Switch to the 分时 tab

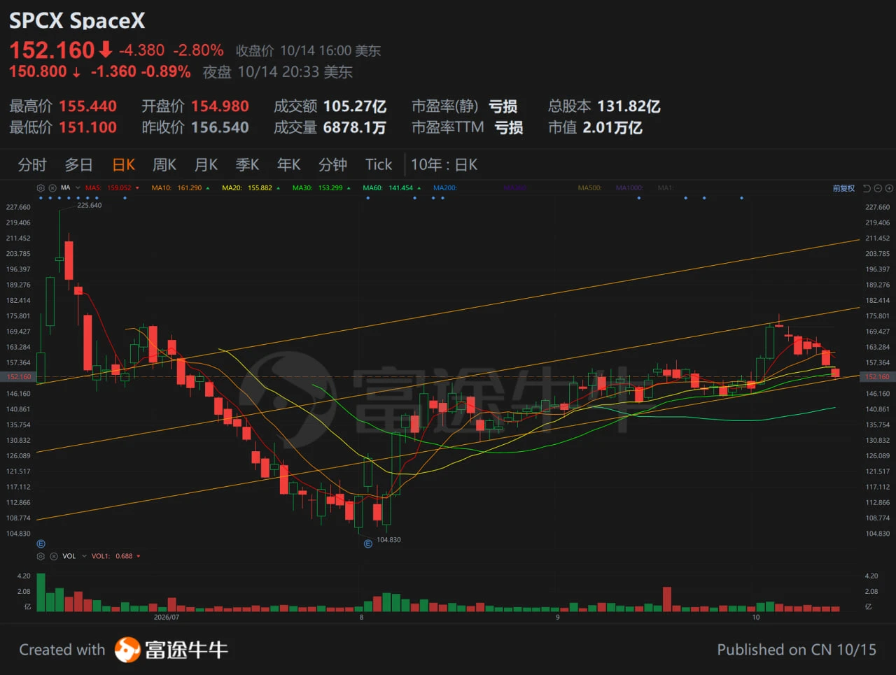pyautogui.click(x=32, y=165)
